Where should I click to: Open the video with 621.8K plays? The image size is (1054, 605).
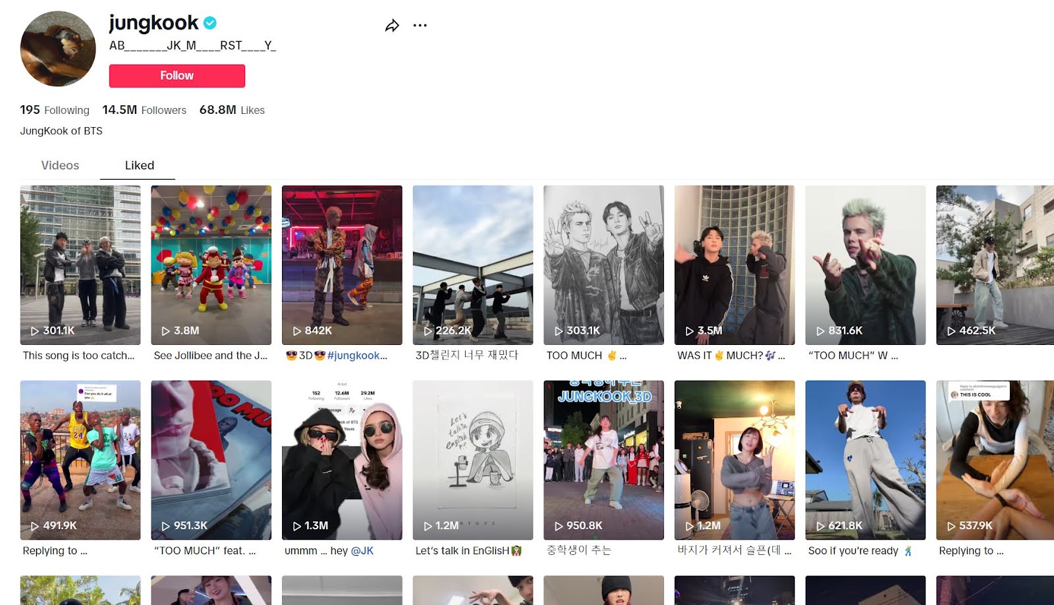click(x=866, y=460)
